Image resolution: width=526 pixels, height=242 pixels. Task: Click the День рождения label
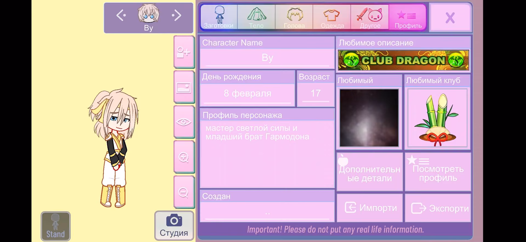[x=231, y=77]
